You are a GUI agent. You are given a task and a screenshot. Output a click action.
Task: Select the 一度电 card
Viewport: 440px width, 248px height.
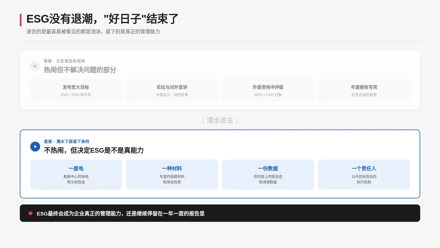[76, 174]
